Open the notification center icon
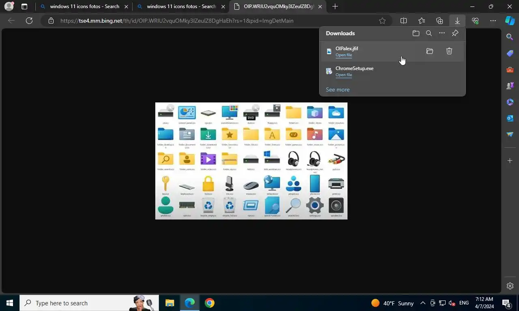This screenshot has width=519, height=311. (506, 303)
